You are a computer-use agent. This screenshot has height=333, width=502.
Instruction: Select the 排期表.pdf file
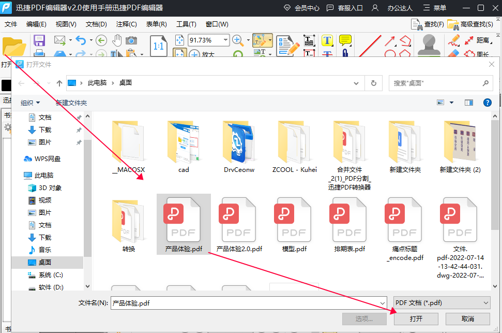[x=349, y=225]
